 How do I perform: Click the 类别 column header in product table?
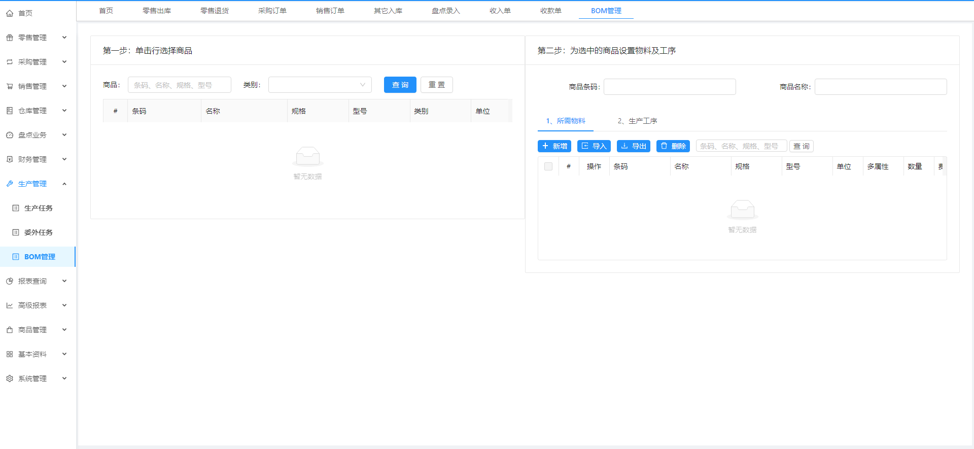tap(440, 111)
